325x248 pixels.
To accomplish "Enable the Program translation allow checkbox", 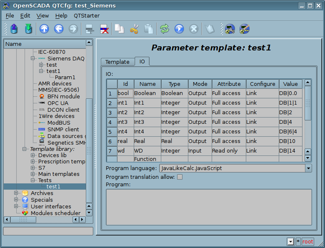I will click(180, 177).
